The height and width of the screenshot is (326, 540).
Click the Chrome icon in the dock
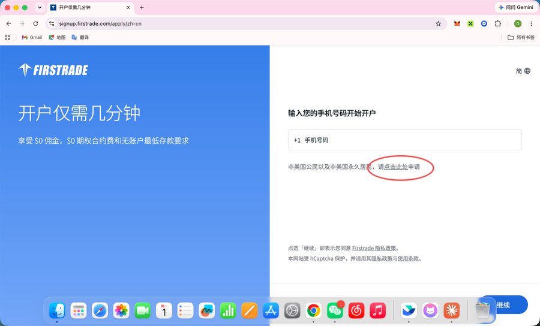coord(313,311)
